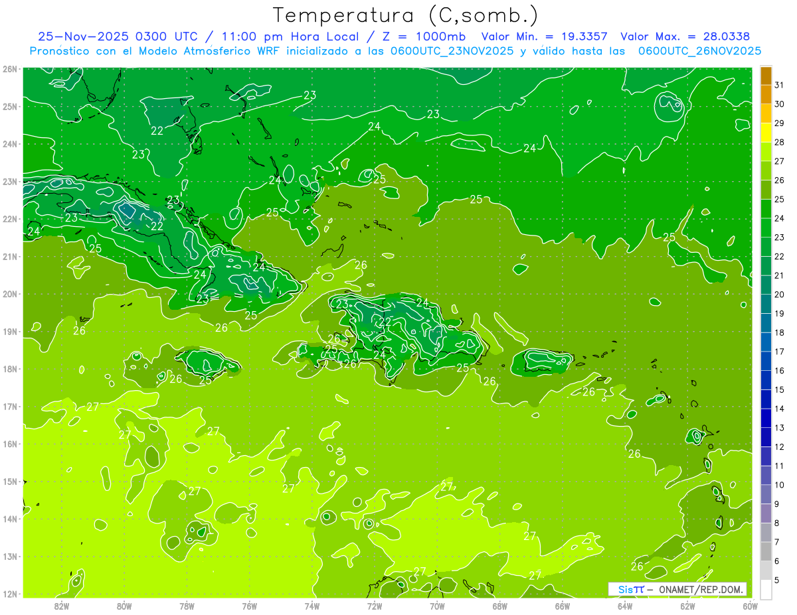Screen dimensions: 797x615
Task: Click the color scale number 31
Action: [779, 84]
